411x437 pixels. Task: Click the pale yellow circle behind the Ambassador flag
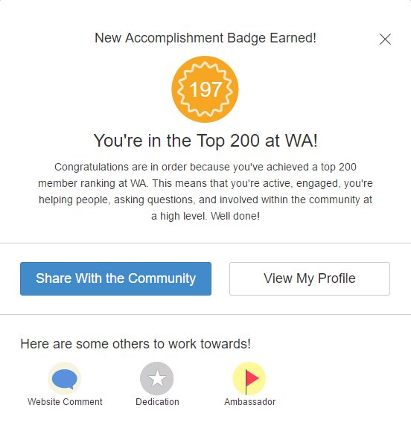[x=256, y=387]
